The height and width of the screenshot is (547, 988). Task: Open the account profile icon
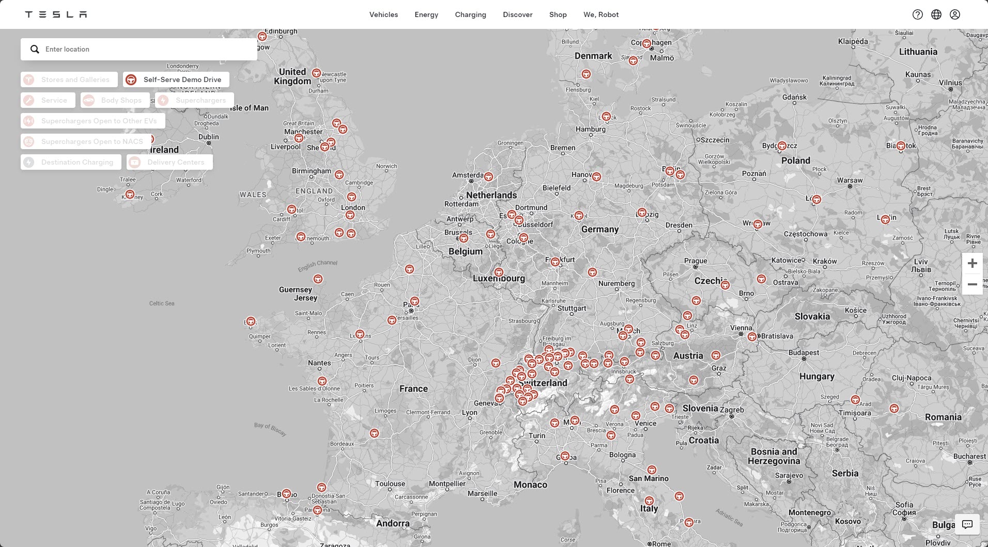(954, 14)
